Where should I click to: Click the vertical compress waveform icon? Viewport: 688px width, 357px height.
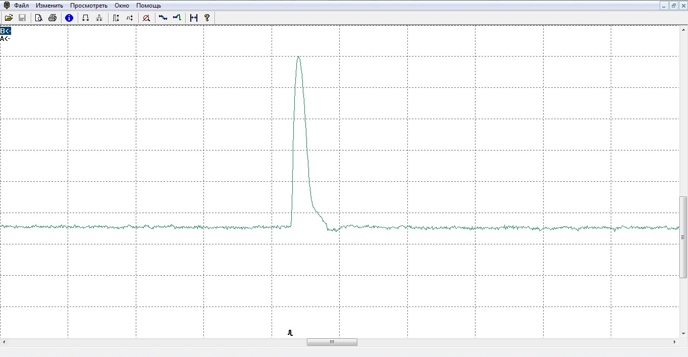tap(130, 18)
